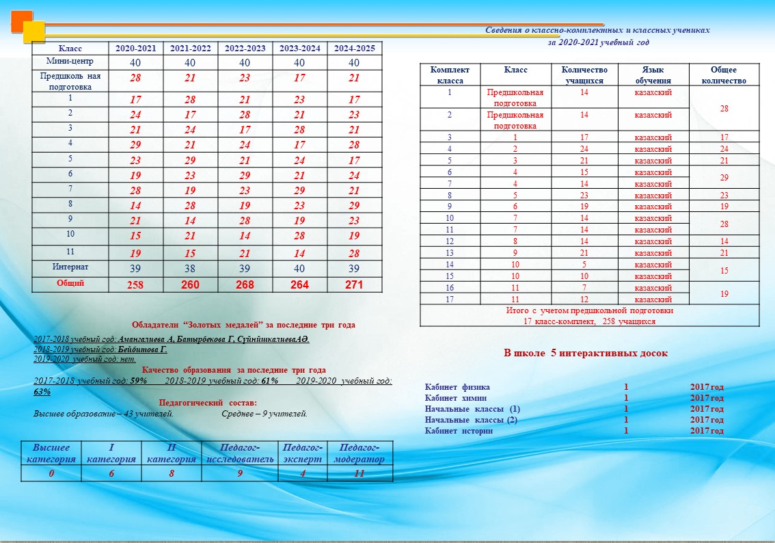Select total "268" in the Общий row
Screen dimensions: 775x543
point(245,285)
